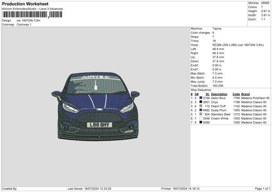Click the 'Up:' label
Image resolution: width=272 pixels, height=192 pixels.
tap(193, 57)
